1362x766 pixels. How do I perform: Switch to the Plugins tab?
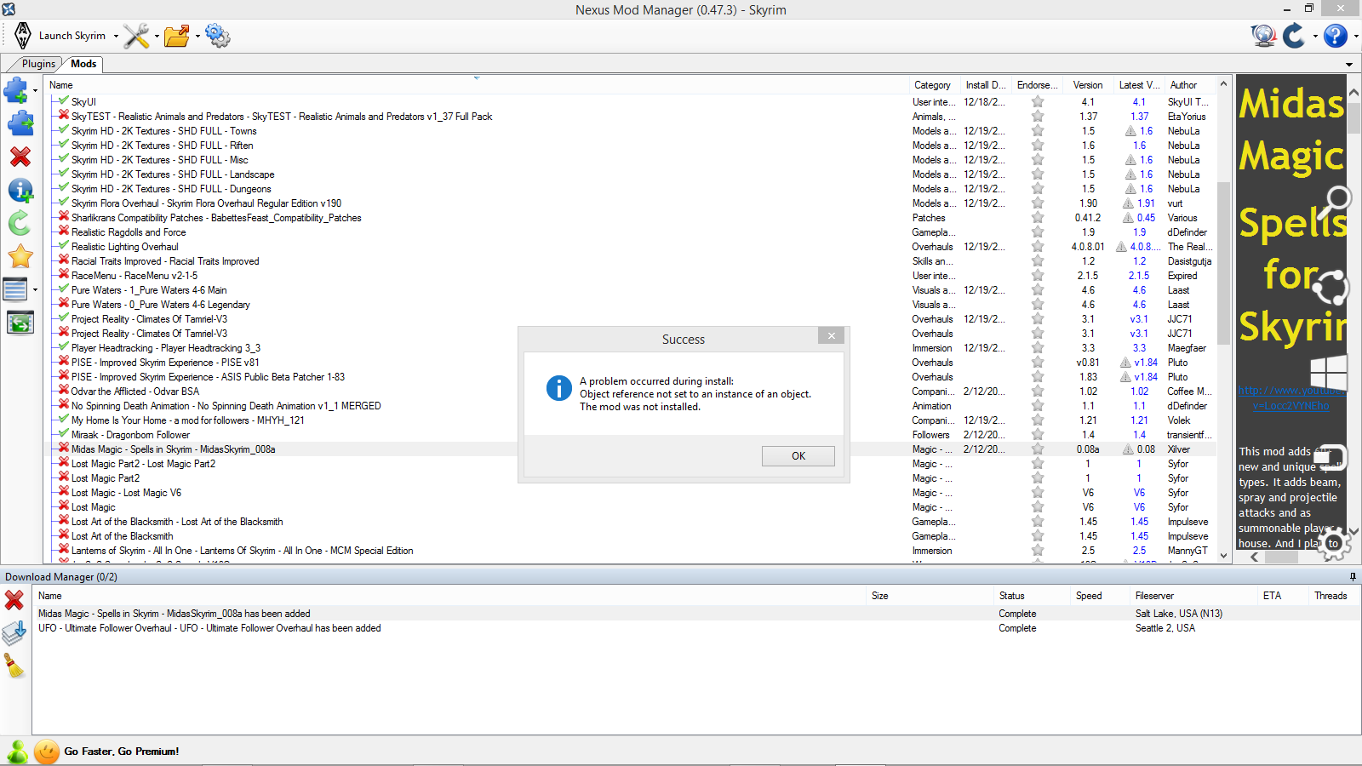38,64
